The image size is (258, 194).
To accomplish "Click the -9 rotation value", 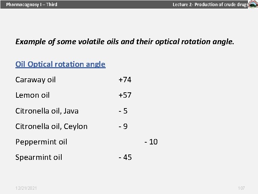I will point(123,126).
